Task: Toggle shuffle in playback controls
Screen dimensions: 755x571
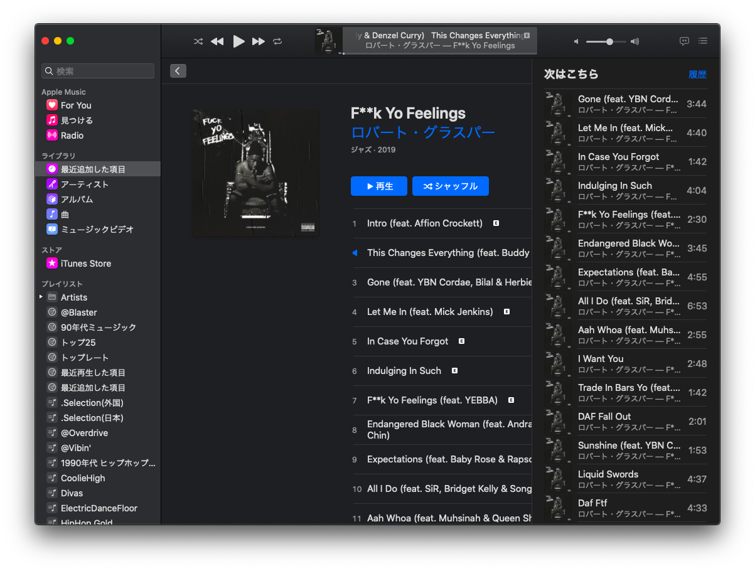Action: pos(198,41)
